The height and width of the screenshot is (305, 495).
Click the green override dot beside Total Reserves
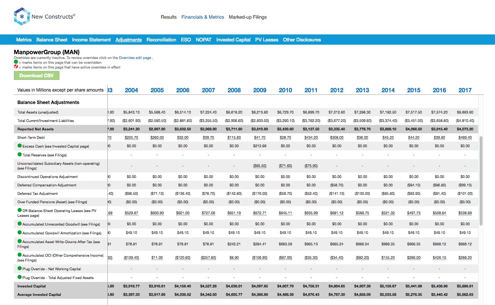pos(19,155)
